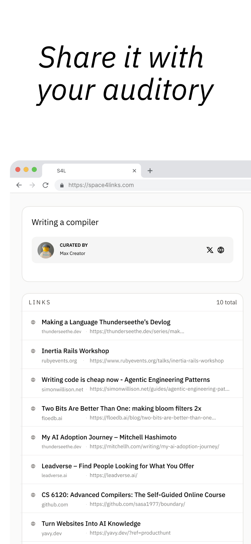Open Writing code is cheap now link
Image resolution: width=251 pixels, height=544 pixels.
coord(125,380)
